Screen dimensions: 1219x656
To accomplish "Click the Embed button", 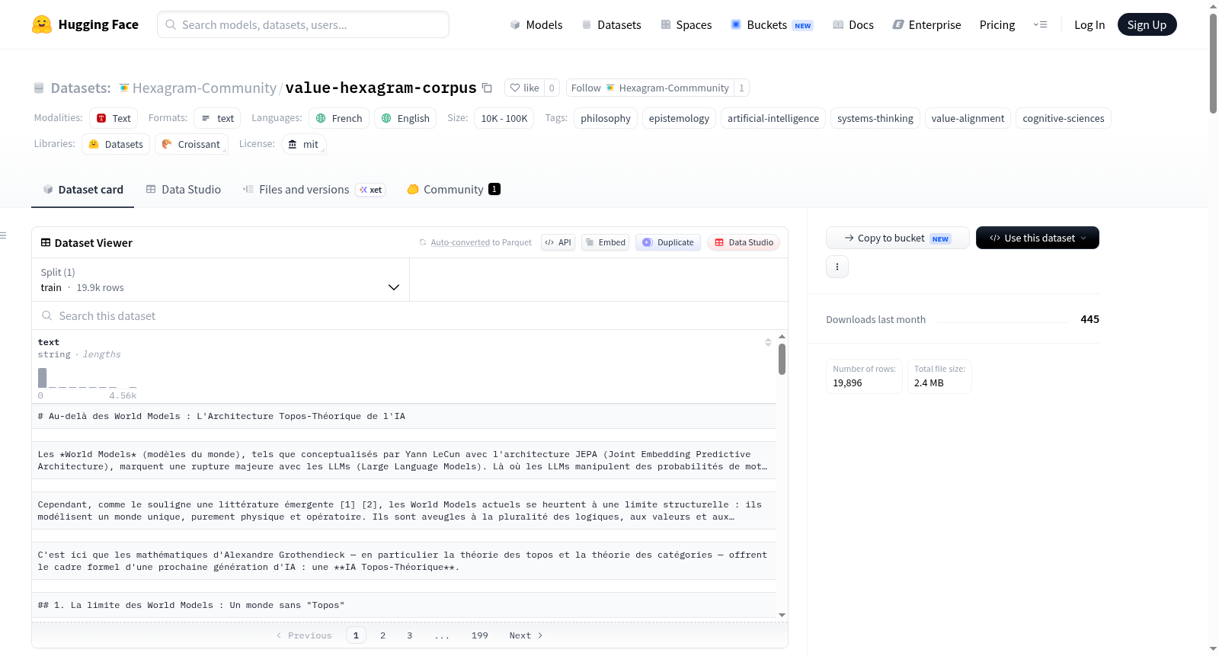I will [605, 242].
